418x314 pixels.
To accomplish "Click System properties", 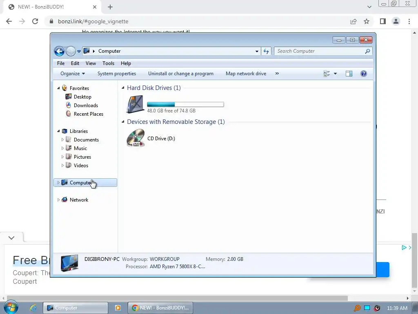I will (116, 74).
